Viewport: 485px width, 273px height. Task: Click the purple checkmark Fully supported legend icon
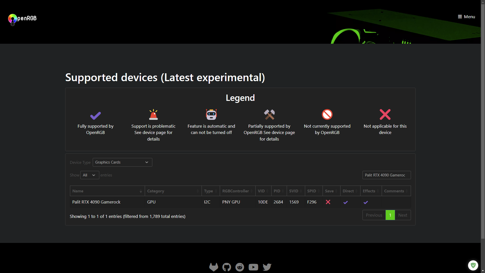95,115
